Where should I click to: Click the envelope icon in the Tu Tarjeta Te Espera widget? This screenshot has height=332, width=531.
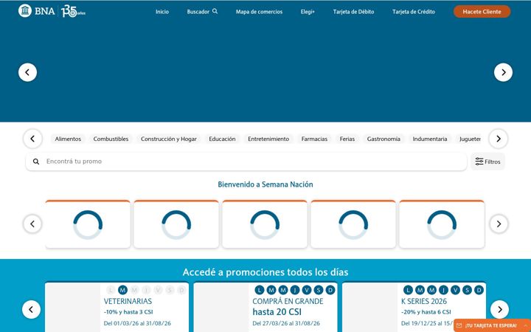coord(459,325)
